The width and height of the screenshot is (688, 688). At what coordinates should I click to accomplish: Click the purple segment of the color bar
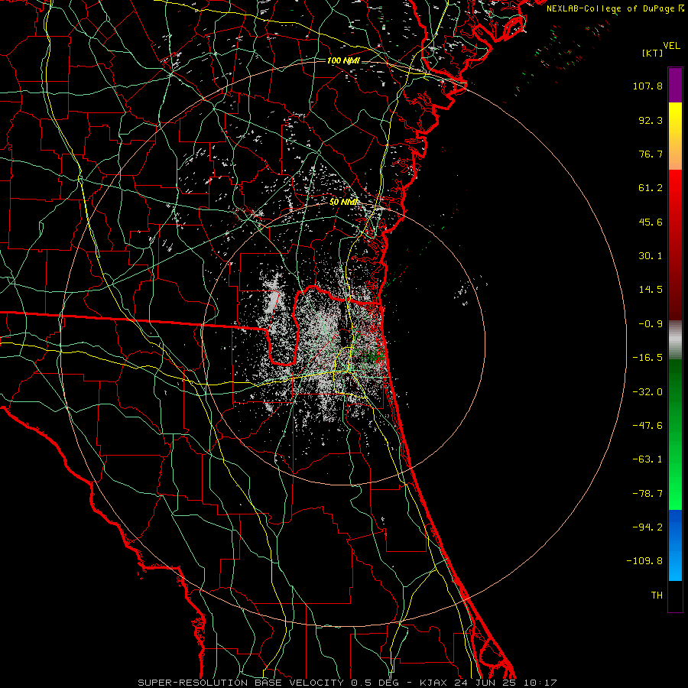675,85
